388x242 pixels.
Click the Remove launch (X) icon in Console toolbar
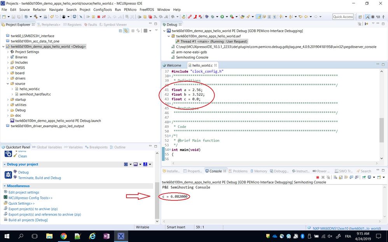pos(323,177)
